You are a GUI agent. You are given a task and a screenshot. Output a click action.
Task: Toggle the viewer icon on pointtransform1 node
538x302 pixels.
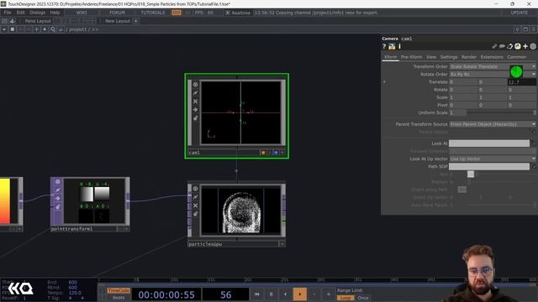58,182
